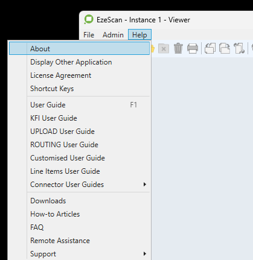Expand the Connector User Guides submenu arrow

click(144, 185)
